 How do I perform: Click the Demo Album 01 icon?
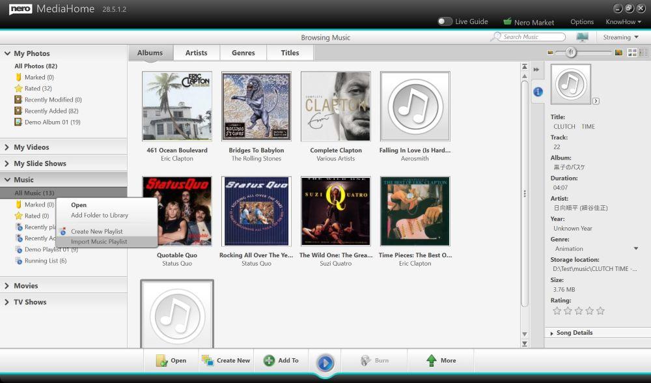point(18,122)
